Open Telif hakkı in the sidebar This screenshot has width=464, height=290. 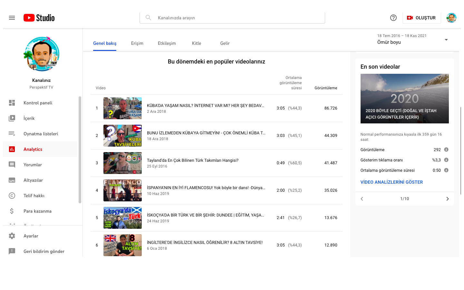point(40,196)
